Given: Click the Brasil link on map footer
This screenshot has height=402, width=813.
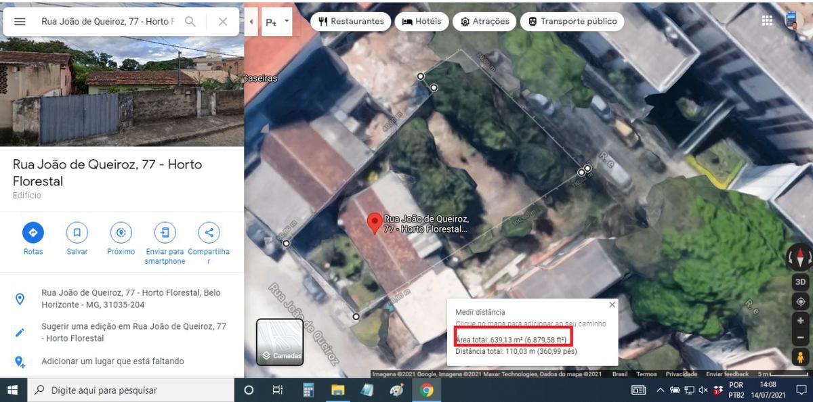Looking at the screenshot, I should (x=620, y=374).
